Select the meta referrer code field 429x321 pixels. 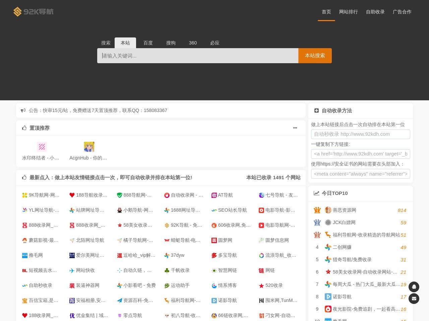[x=361, y=174]
